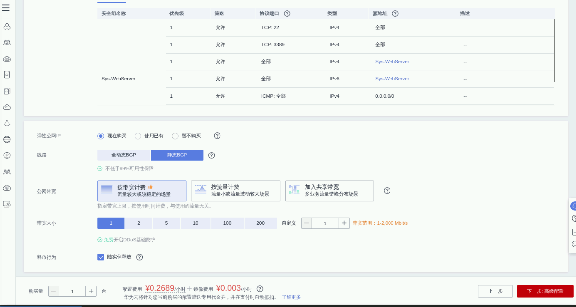This screenshot has height=307, width=576.
Task: Go back with 上一步 button
Action: (x=495, y=291)
